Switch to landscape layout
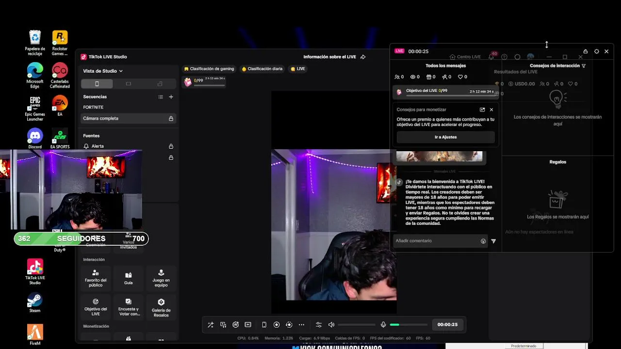This screenshot has width=621, height=349. click(x=129, y=84)
